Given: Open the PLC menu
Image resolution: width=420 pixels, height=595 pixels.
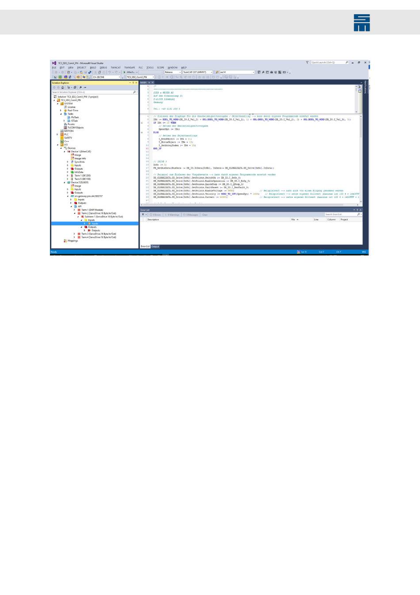Looking at the screenshot, I should coord(141,68).
